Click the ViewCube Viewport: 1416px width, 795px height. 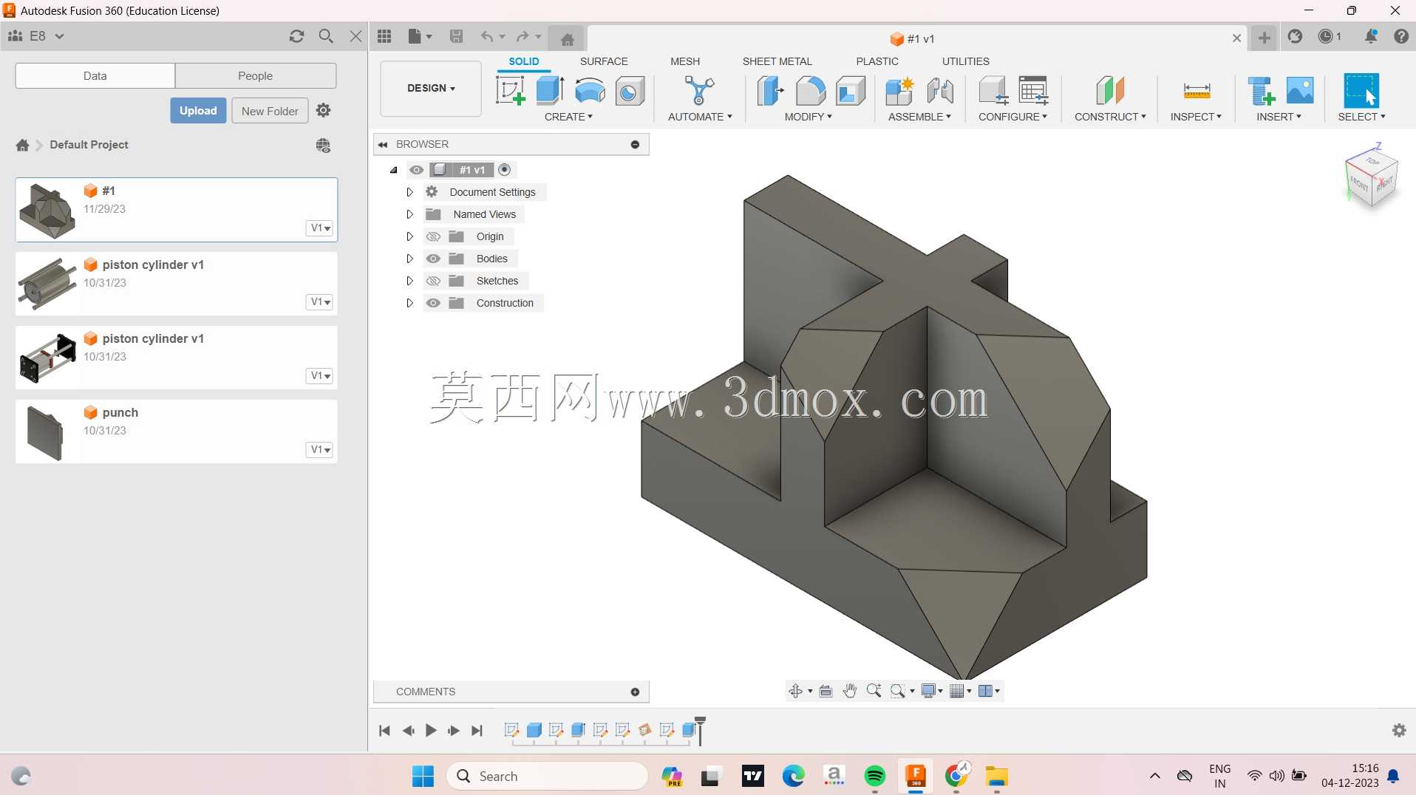(x=1372, y=179)
